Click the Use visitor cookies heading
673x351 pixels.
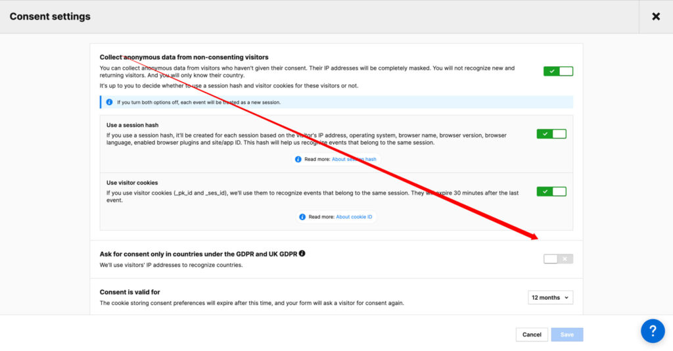tap(132, 183)
